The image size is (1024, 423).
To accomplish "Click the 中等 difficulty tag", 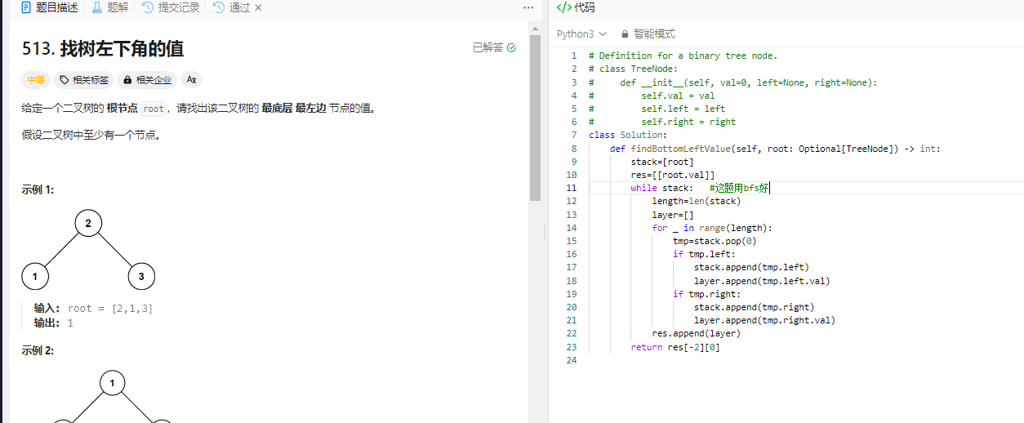I will coord(36,80).
